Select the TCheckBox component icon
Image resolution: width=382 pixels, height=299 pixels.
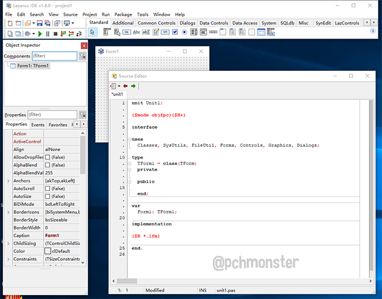click(175, 32)
